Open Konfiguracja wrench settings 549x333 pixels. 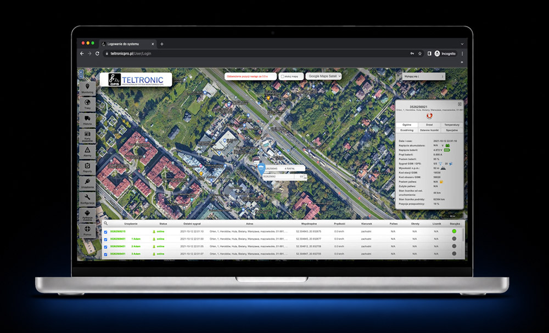click(87, 199)
